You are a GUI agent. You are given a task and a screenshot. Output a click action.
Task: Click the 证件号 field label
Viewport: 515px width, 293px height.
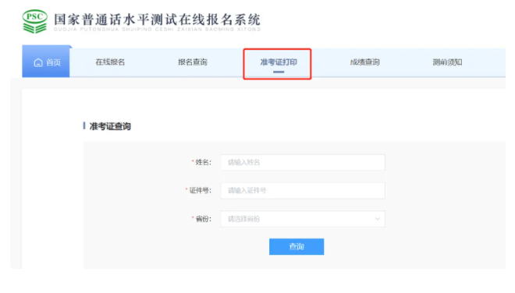[200, 191]
